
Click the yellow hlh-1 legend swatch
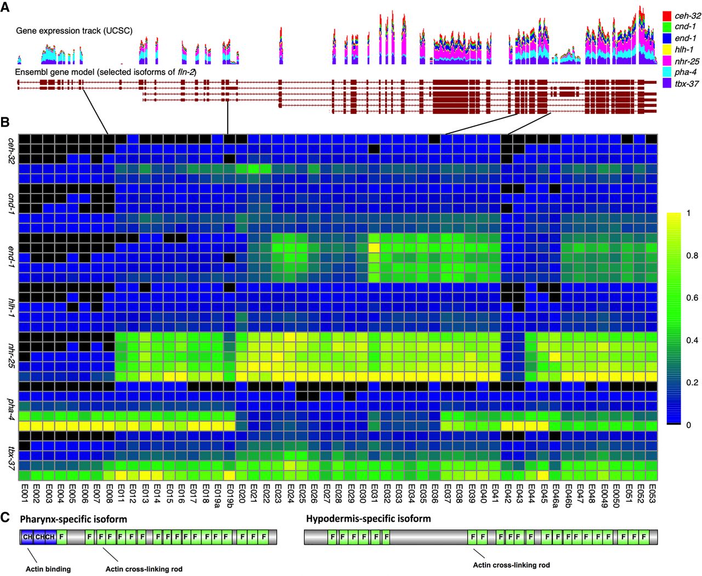coord(667,50)
